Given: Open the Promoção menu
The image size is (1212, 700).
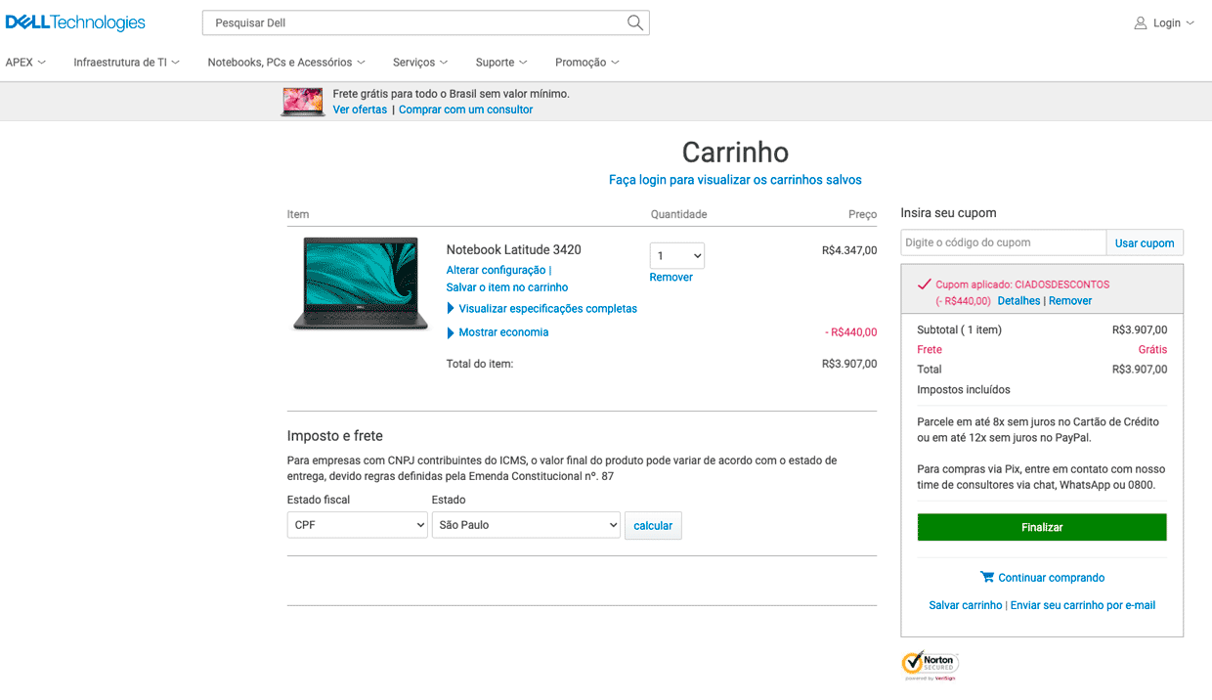Looking at the screenshot, I should click(x=587, y=63).
